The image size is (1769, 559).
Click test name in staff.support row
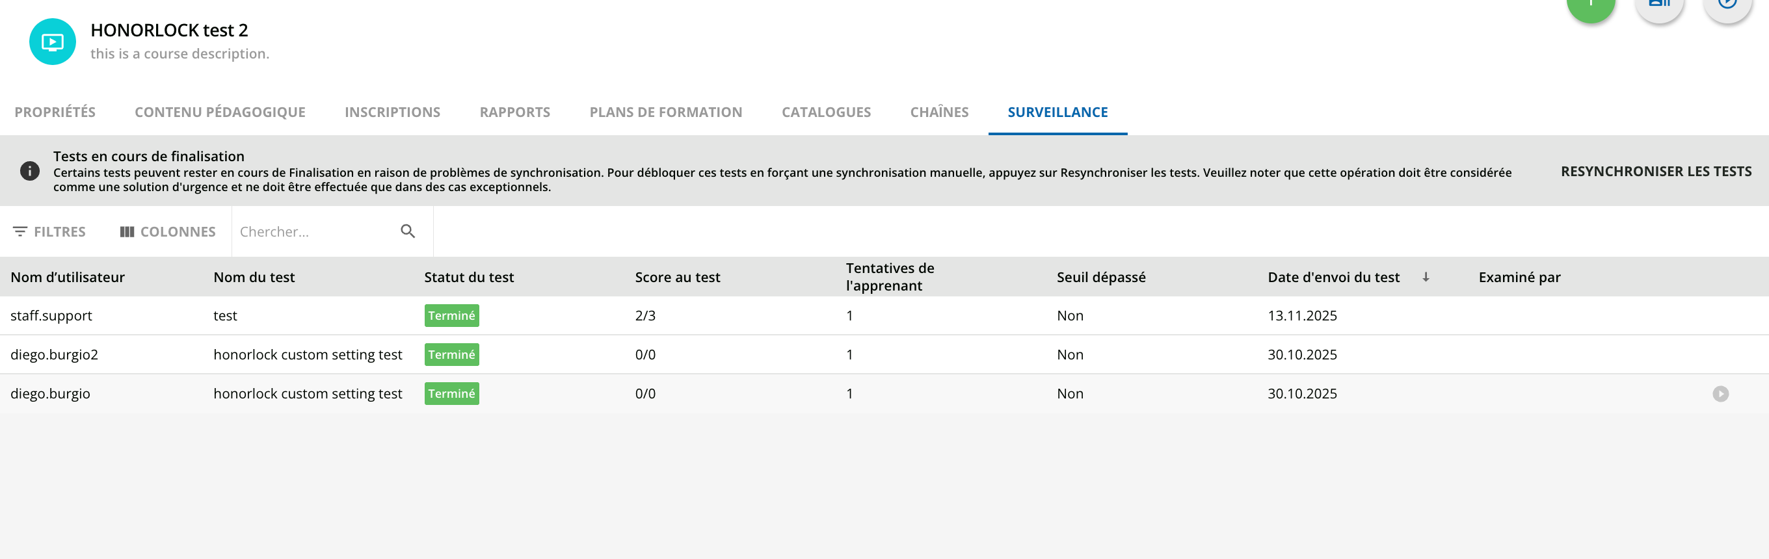pos(225,315)
